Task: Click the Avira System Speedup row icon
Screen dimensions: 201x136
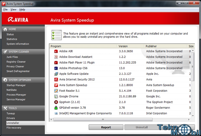Action: tap(56, 85)
